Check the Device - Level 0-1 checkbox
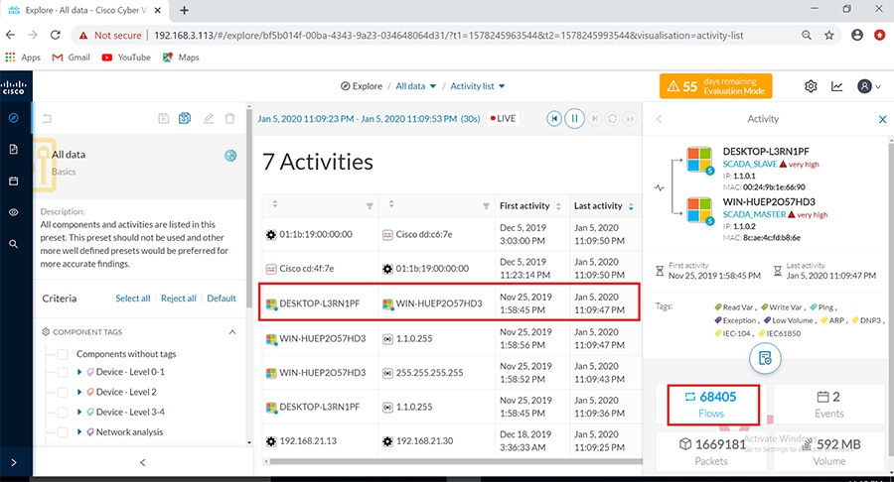894x482 pixels. click(63, 373)
